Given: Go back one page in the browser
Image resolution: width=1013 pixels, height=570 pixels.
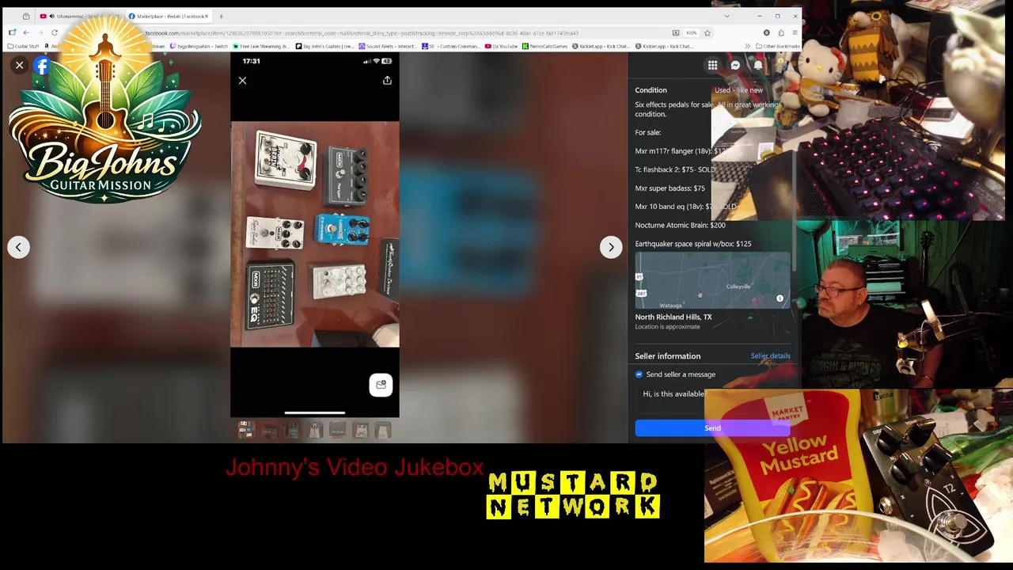Looking at the screenshot, I should (x=25, y=32).
